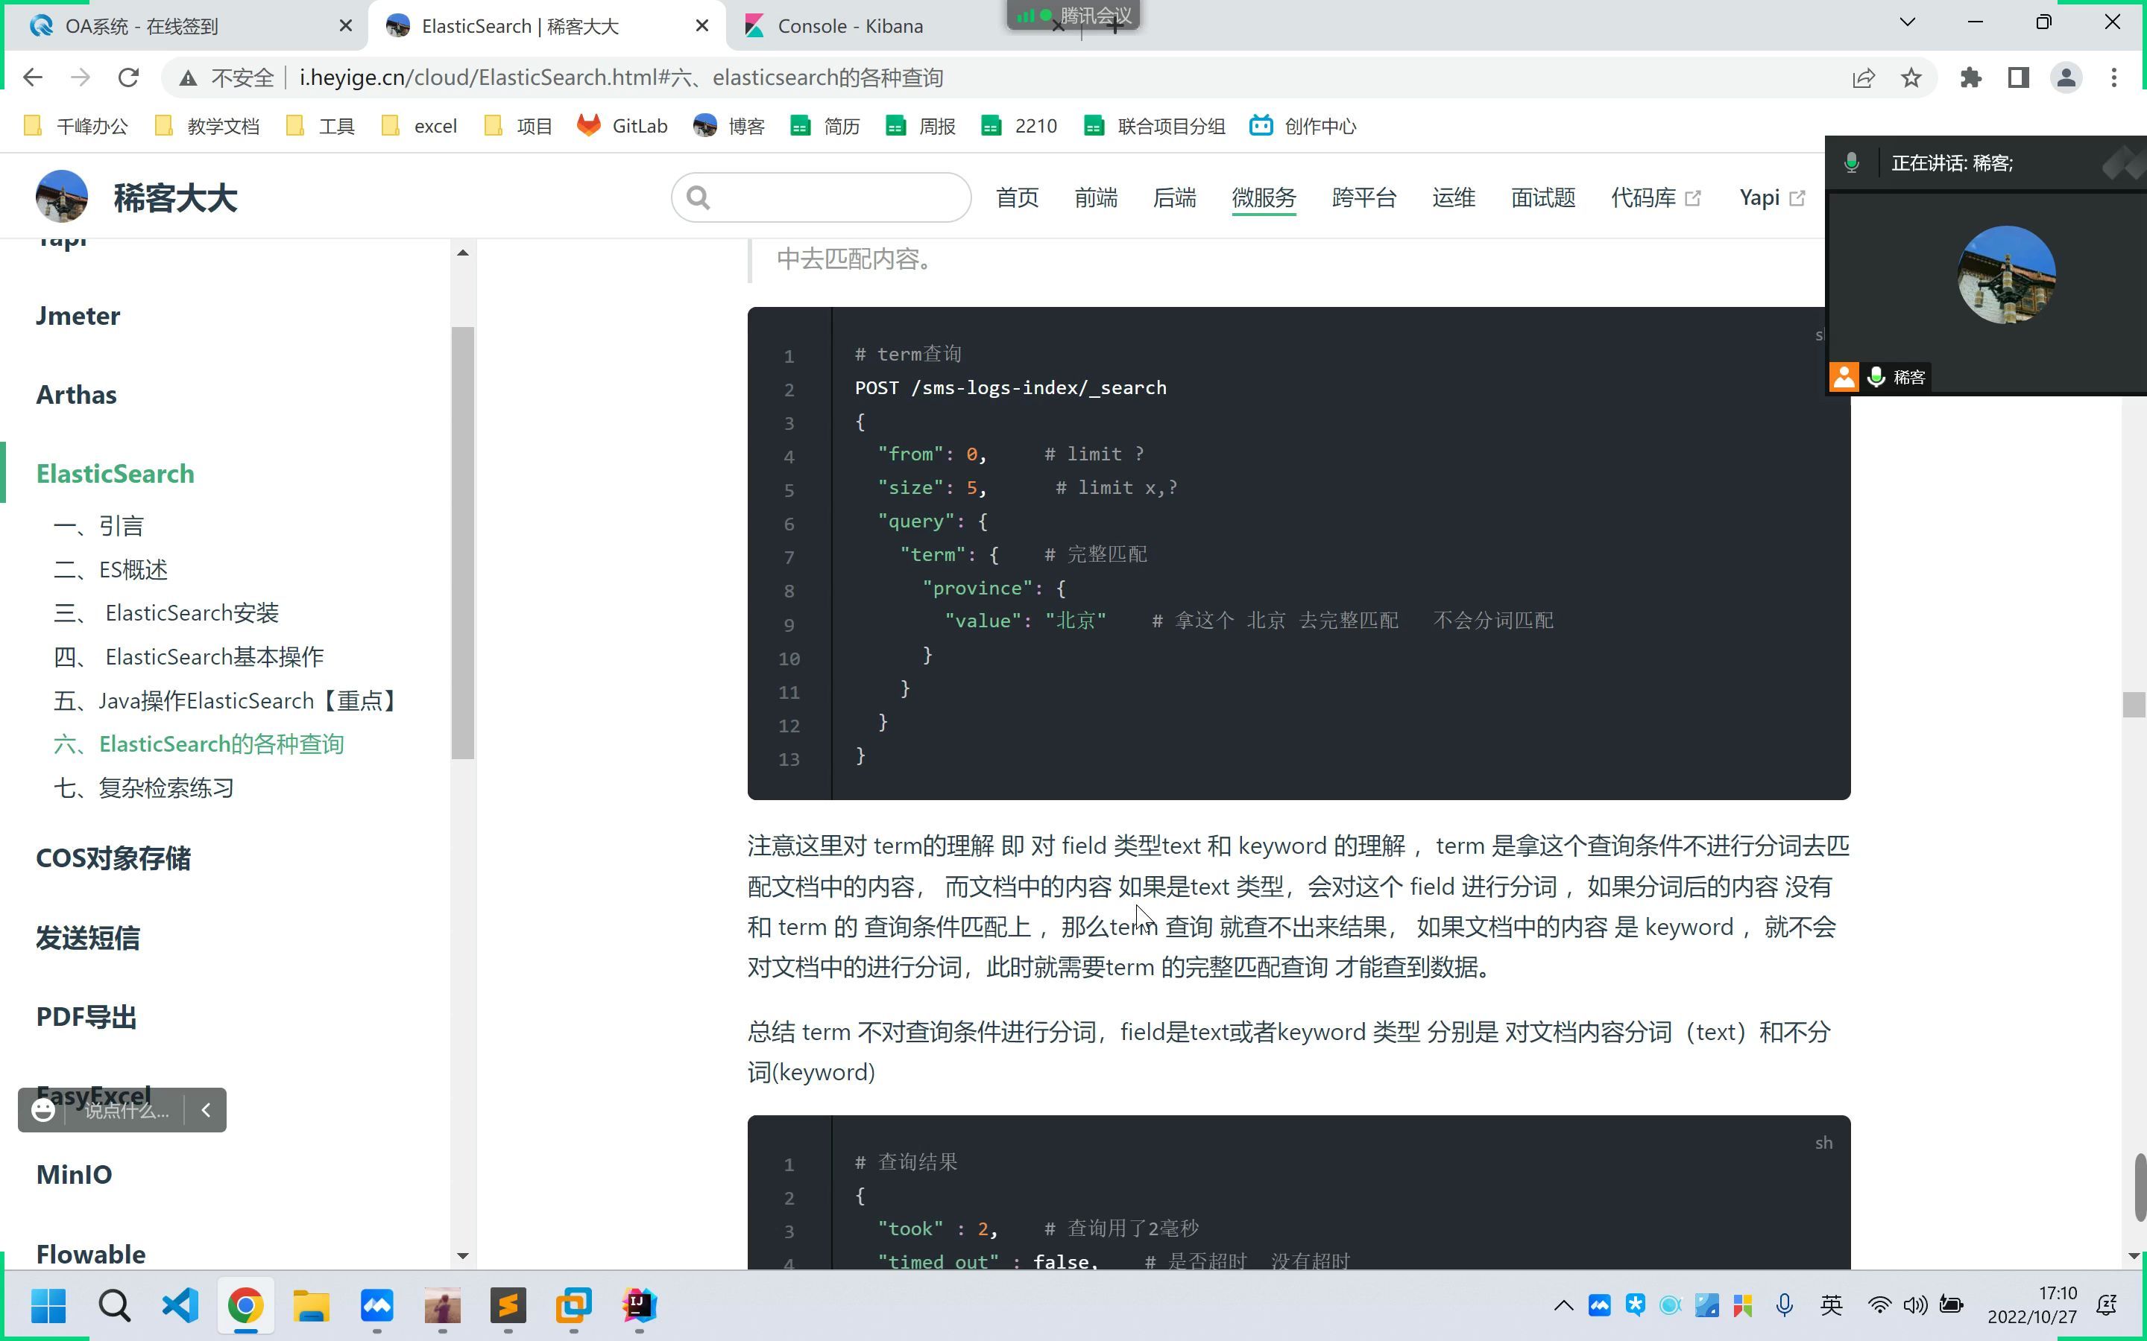The height and width of the screenshot is (1341, 2147).
Task: Bookmark this page using the star icon
Action: tap(1911, 78)
